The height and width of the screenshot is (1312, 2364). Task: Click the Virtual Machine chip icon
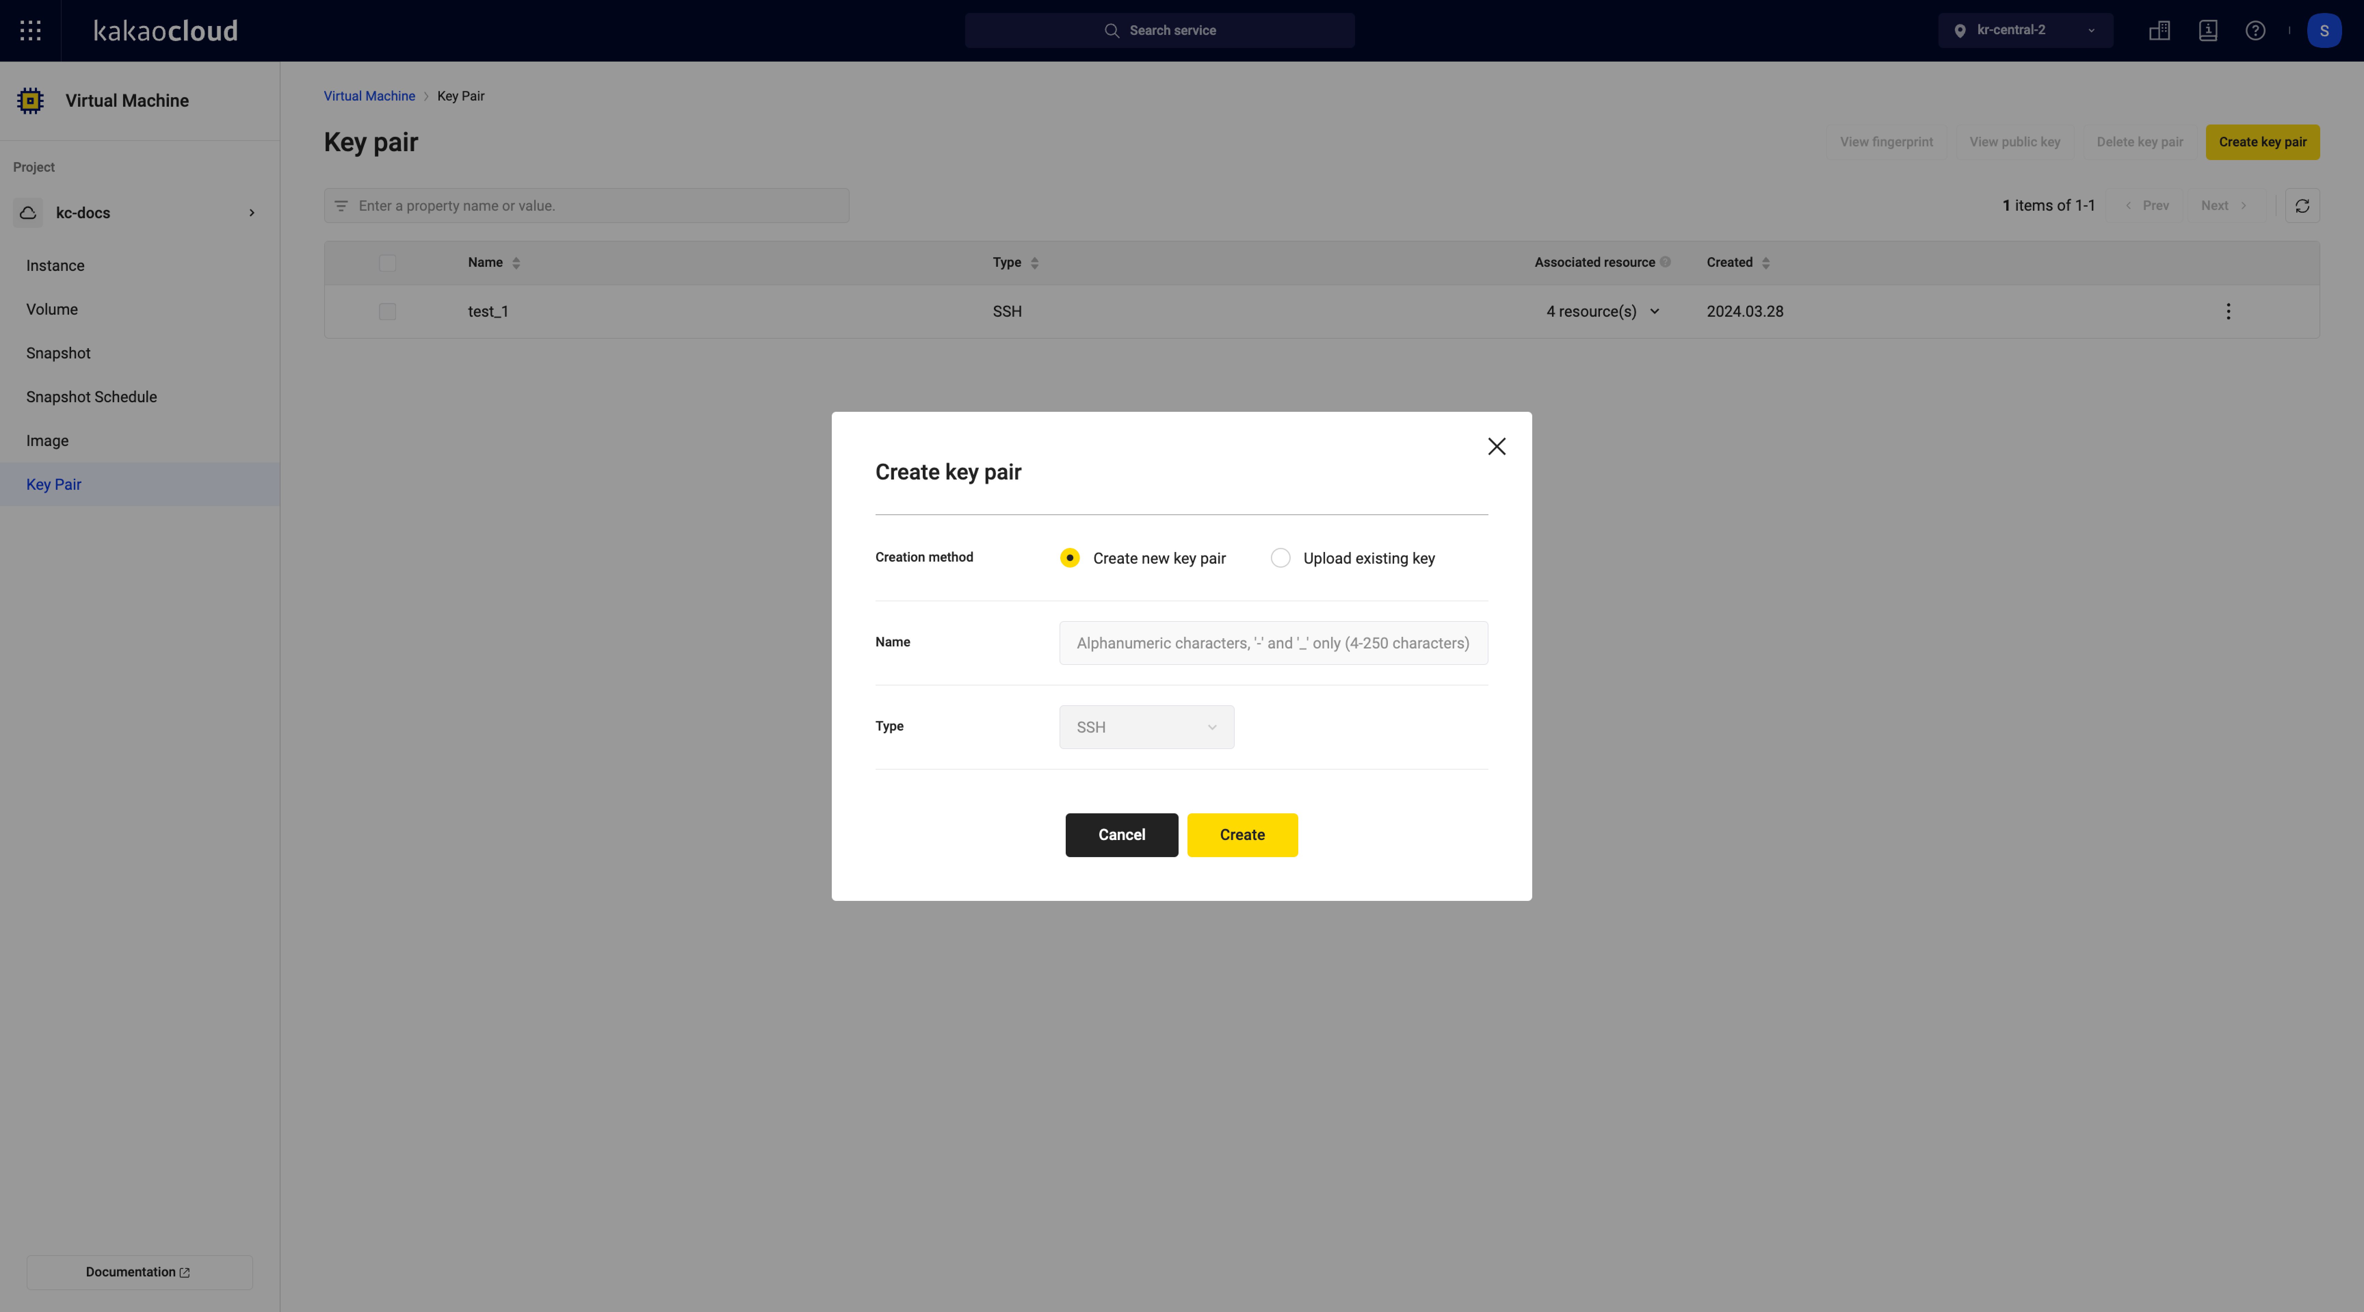click(x=30, y=101)
